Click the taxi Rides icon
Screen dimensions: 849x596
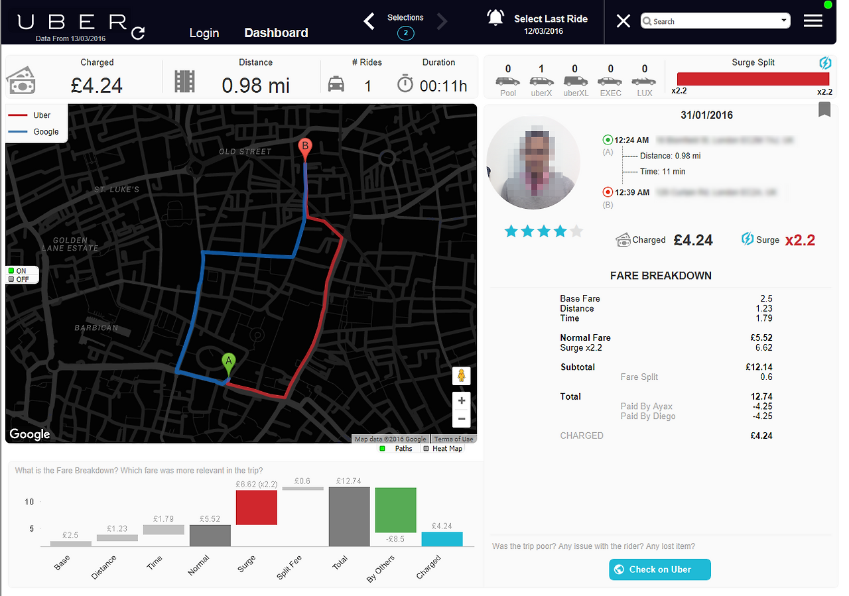click(336, 84)
